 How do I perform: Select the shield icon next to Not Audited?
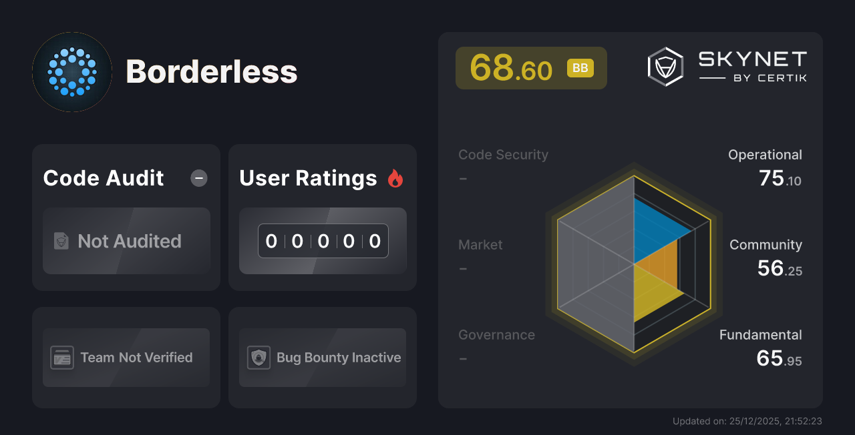(x=60, y=242)
